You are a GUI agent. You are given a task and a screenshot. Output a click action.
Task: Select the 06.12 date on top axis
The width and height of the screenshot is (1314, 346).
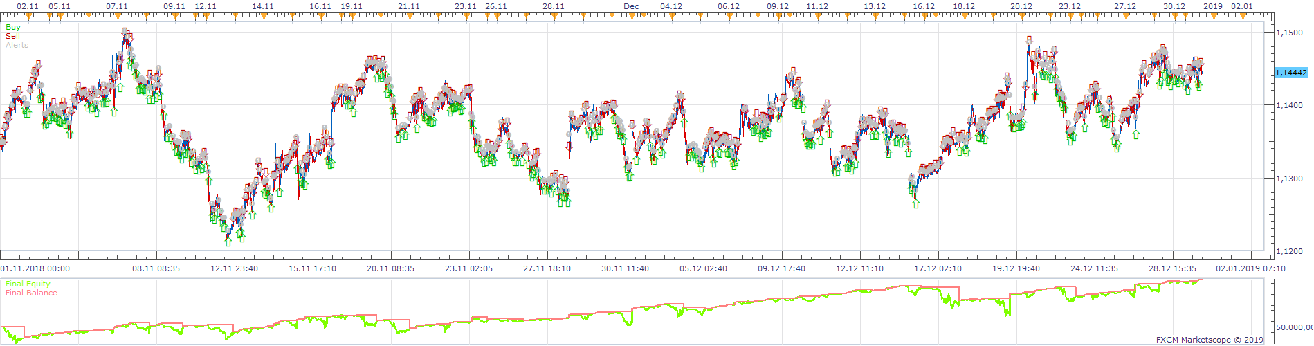coord(729,6)
